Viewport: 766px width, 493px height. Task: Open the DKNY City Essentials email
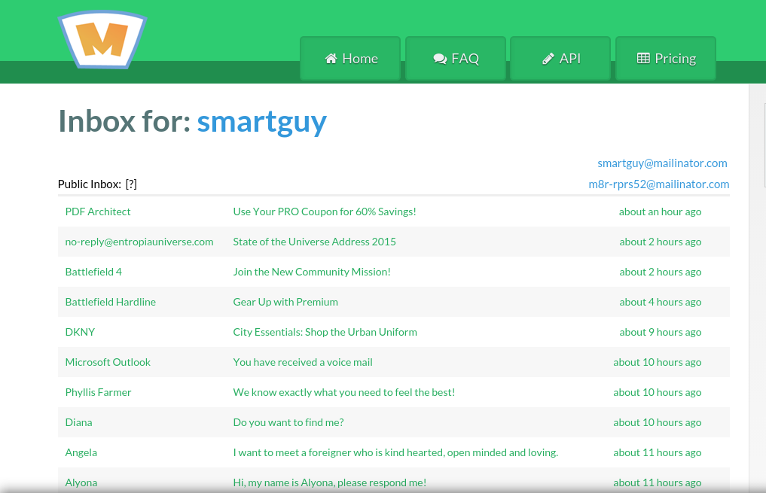click(x=394, y=332)
